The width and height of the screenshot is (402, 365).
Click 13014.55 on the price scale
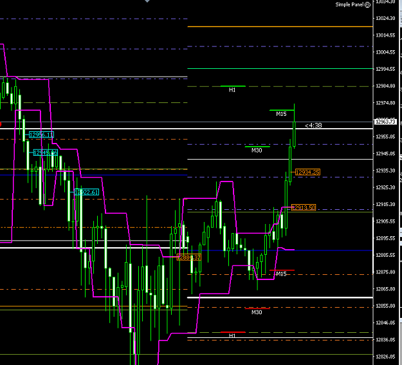pyautogui.click(x=385, y=35)
